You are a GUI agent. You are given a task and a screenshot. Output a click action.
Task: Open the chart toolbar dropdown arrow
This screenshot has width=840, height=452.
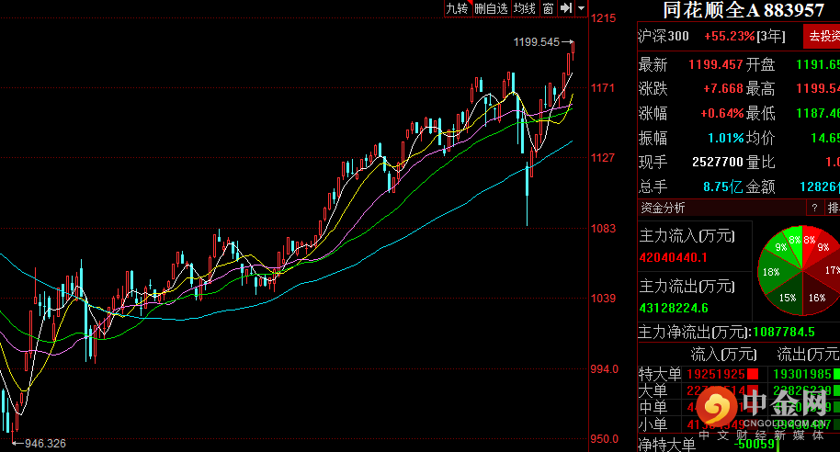tap(581, 8)
